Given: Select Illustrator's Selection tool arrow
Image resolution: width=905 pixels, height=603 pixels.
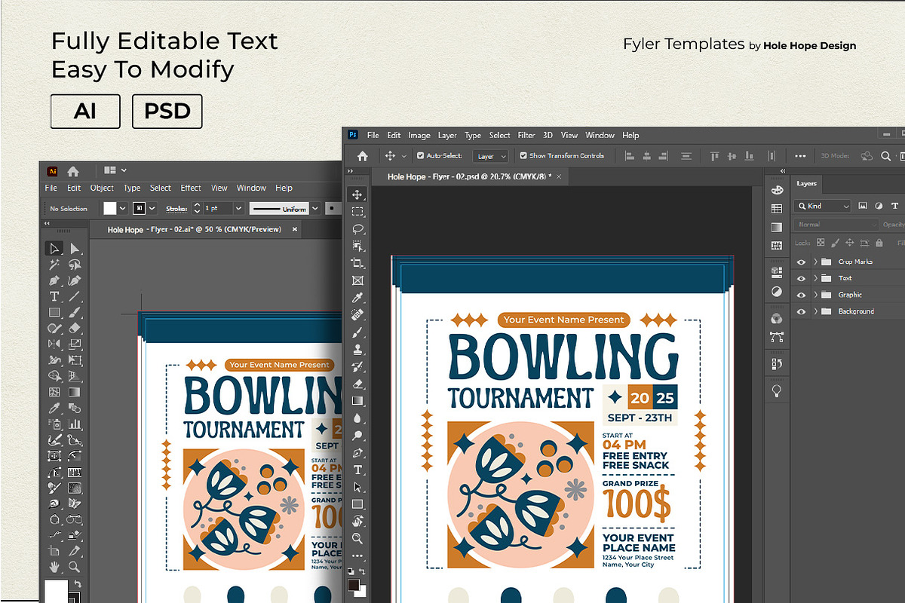Looking at the screenshot, I should point(54,248).
